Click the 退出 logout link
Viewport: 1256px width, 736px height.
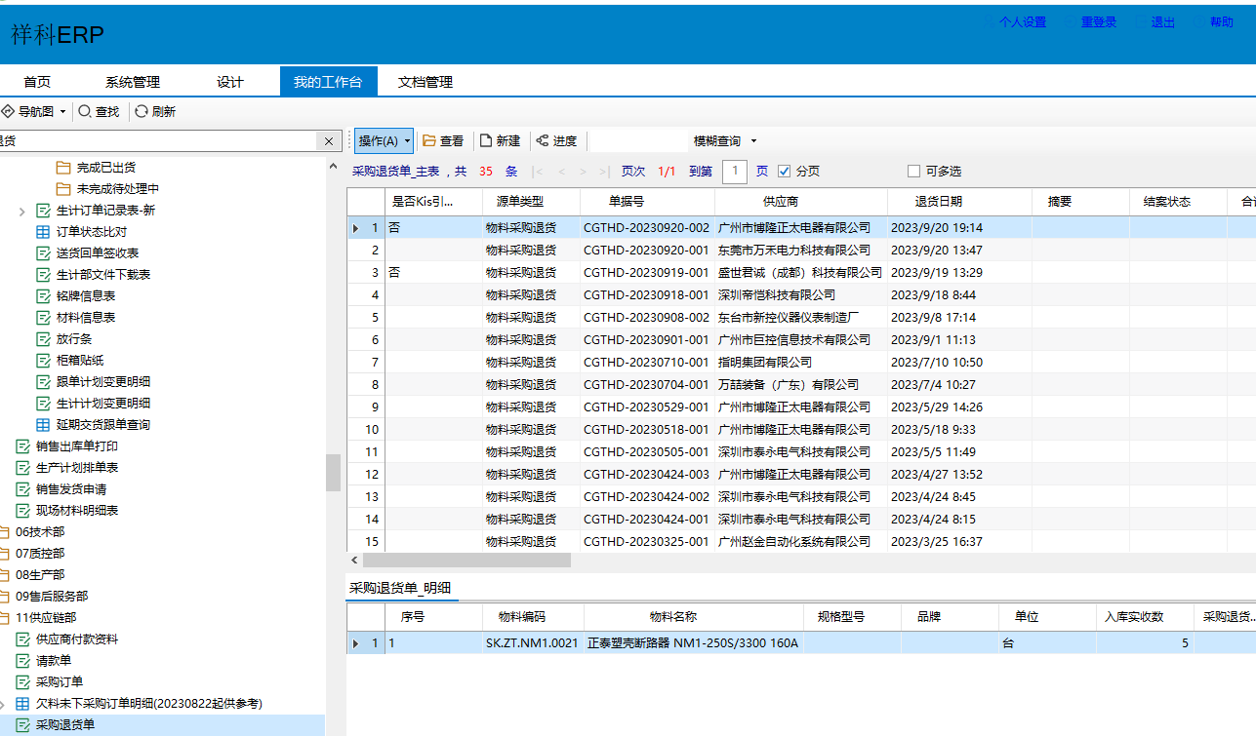1162,22
